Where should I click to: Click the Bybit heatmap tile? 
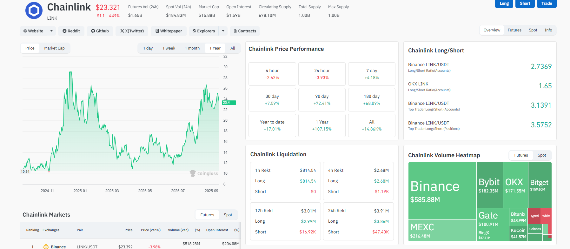point(490,185)
